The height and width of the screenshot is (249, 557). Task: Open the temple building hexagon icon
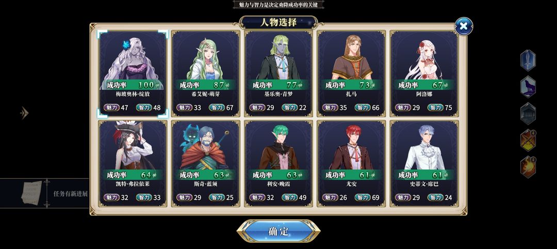click(528, 113)
